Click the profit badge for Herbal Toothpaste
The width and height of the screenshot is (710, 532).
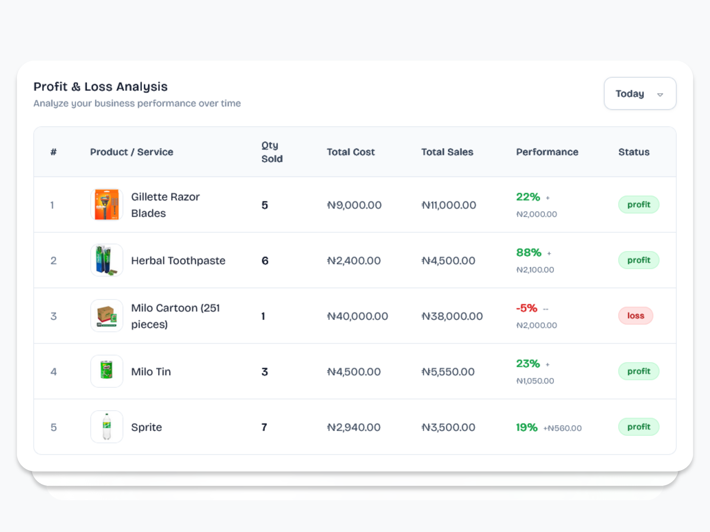(x=638, y=260)
